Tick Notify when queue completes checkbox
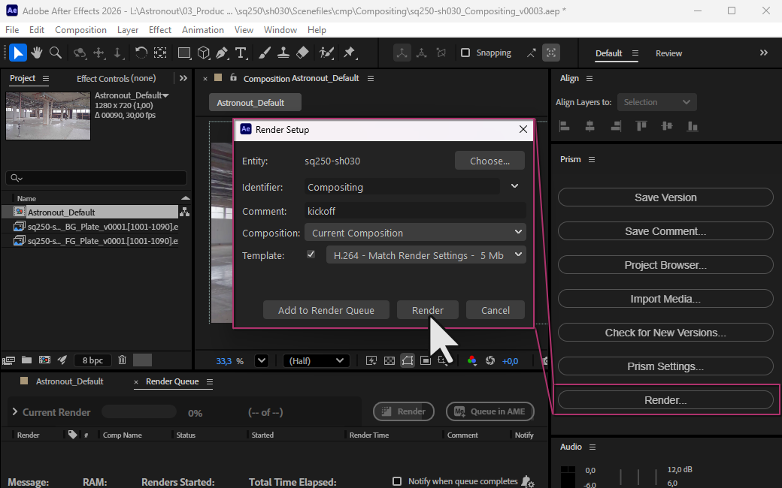Image resolution: width=782 pixels, height=488 pixels. click(x=397, y=481)
